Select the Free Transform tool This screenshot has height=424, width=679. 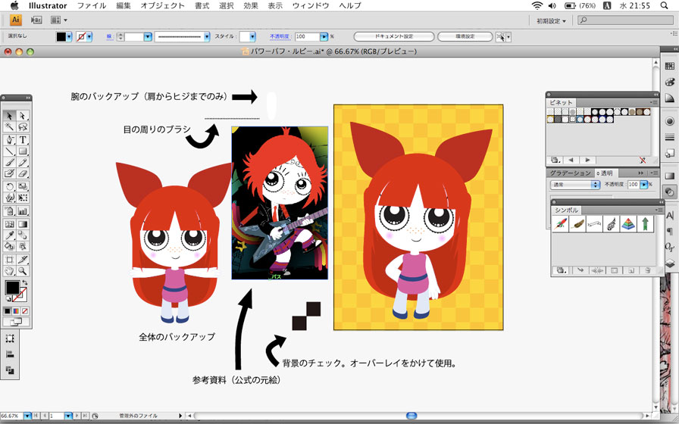23,198
